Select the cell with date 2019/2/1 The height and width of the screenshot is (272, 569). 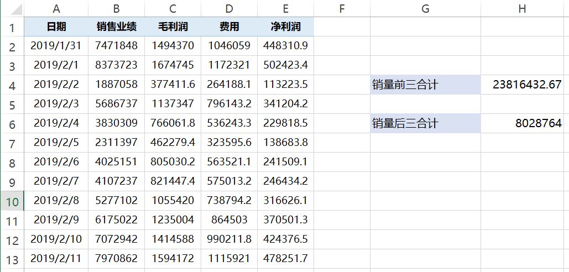56,65
